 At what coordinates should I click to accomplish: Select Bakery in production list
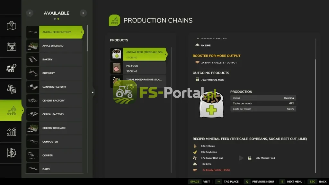pos(55,59)
